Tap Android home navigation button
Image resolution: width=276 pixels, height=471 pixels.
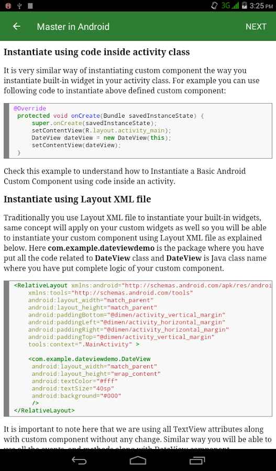click(x=138, y=460)
